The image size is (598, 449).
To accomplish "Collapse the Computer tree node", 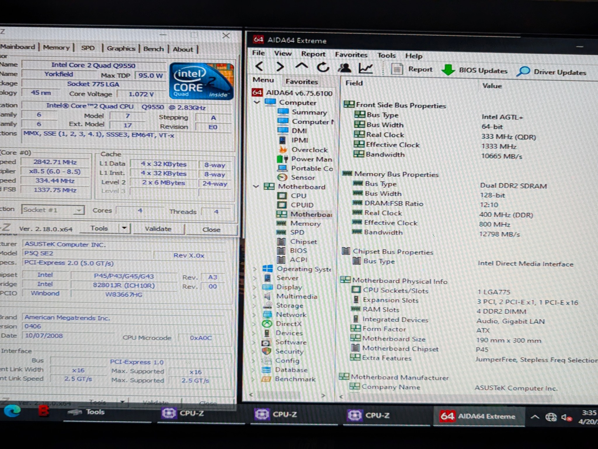I will (257, 102).
